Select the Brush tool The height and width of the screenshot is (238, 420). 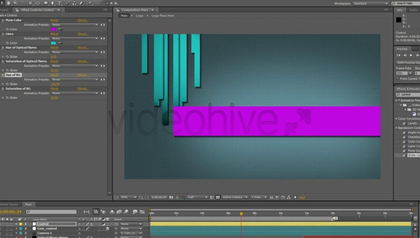[68, 3]
